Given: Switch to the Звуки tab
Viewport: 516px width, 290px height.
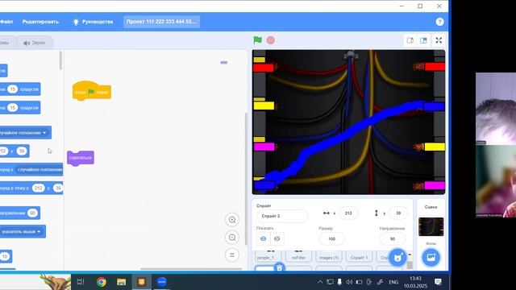Looking at the screenshot, I should [34, 43].
